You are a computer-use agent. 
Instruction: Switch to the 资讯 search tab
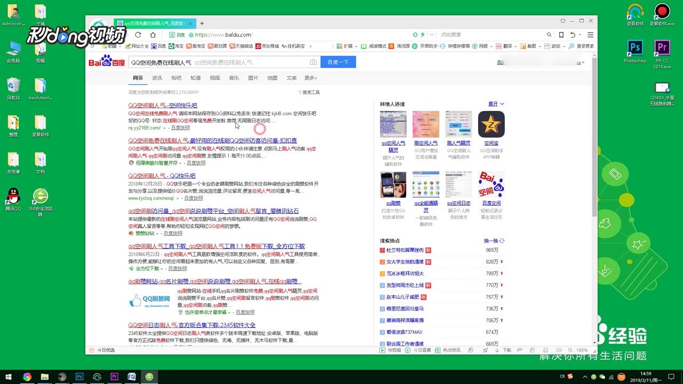click(x=157, y=78)
